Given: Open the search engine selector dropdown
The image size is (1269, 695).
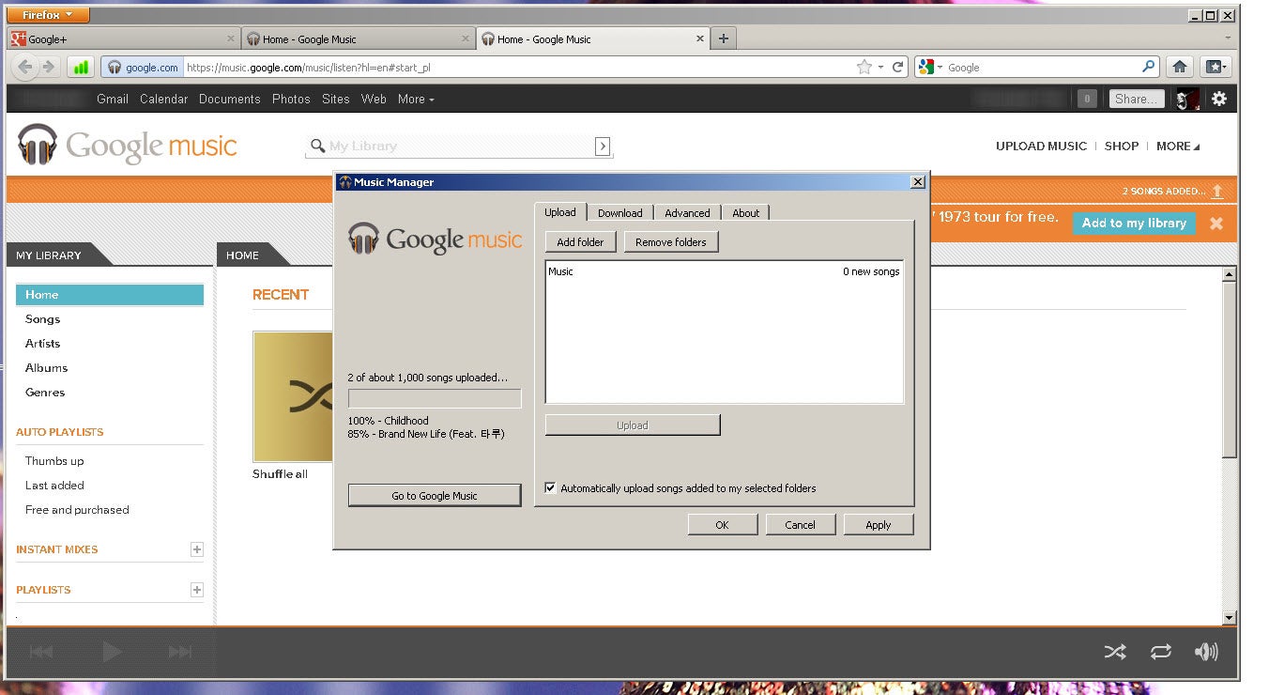Looking at the screenshot, I should click(x=930, y=68).
